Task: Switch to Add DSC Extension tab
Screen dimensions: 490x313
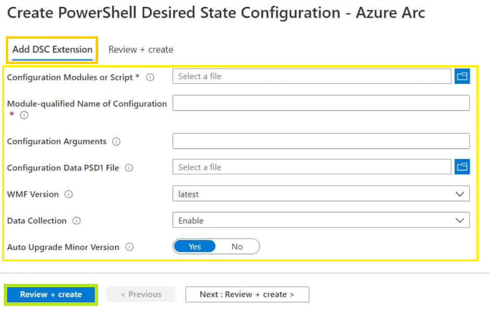Action: [52, 49]
